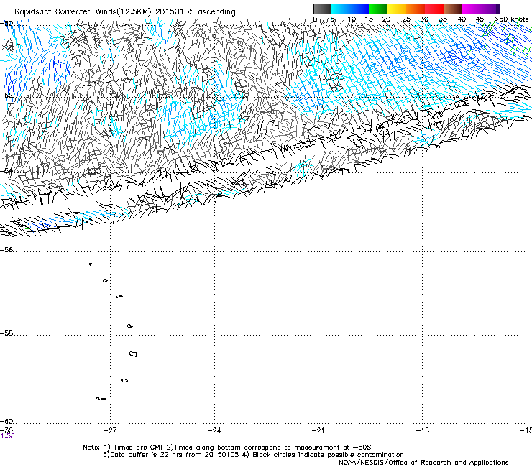Viewport: 532px width, 467px height.
Task: Click the '10' legend scale value
Action: pyautogui.click(x=352, y=19)
